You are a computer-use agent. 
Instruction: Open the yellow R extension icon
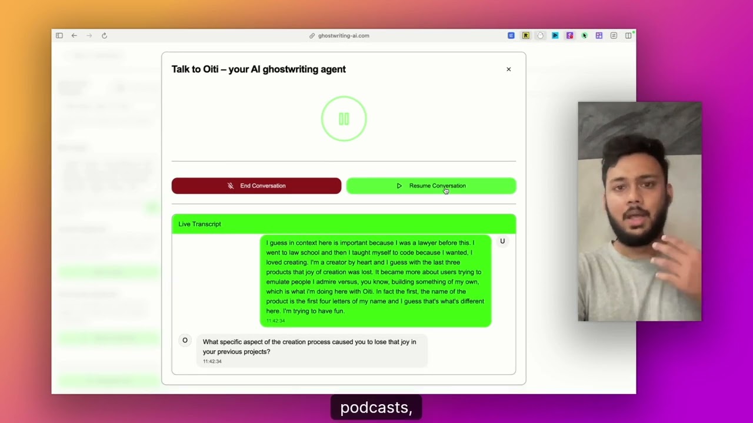(526, 36)
